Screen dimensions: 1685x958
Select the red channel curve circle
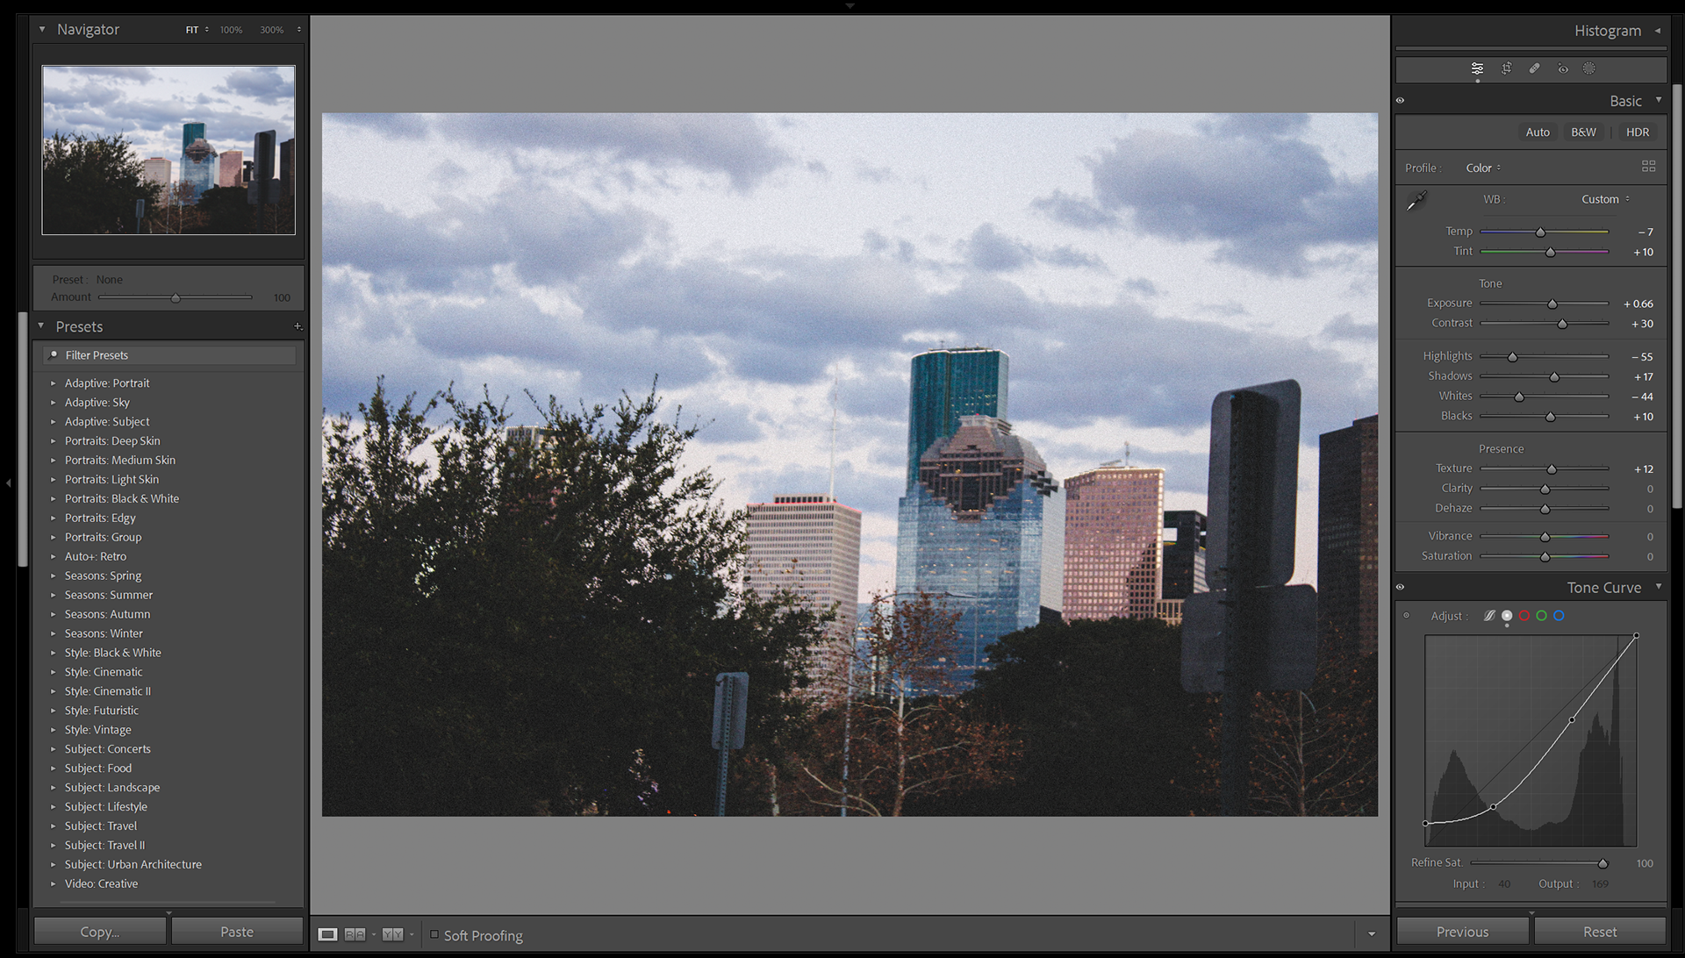pyautogui.click(x=1524, y=616)
